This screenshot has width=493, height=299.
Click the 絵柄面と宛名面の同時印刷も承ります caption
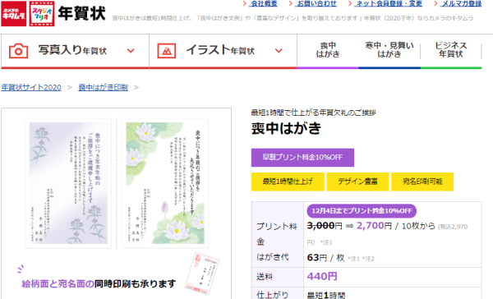click(99, 283)
